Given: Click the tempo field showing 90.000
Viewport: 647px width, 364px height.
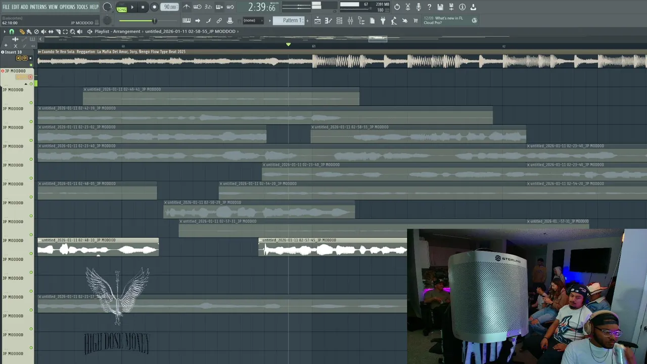Looking at the screenshot, I should click(170, 7).
